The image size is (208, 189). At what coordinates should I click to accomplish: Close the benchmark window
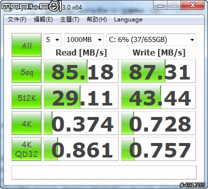click(x=192, y=5)
